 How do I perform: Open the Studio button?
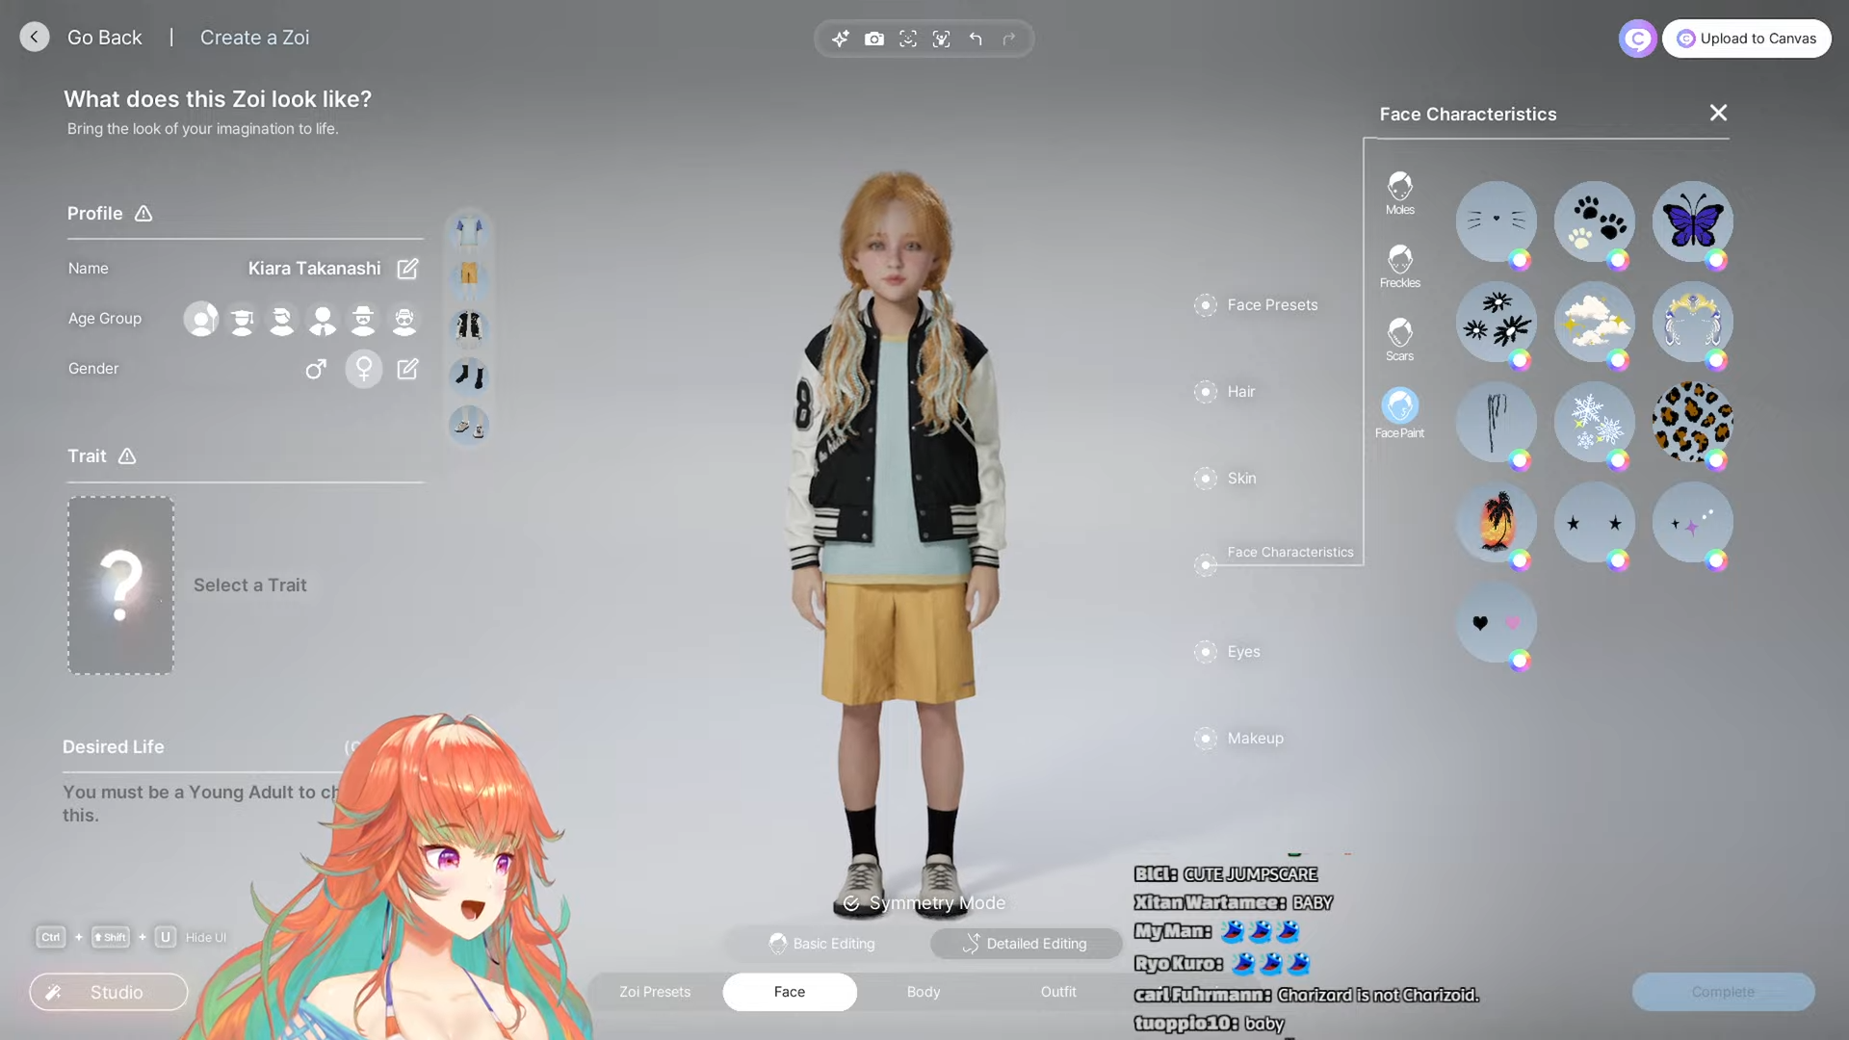coord(108,992)
